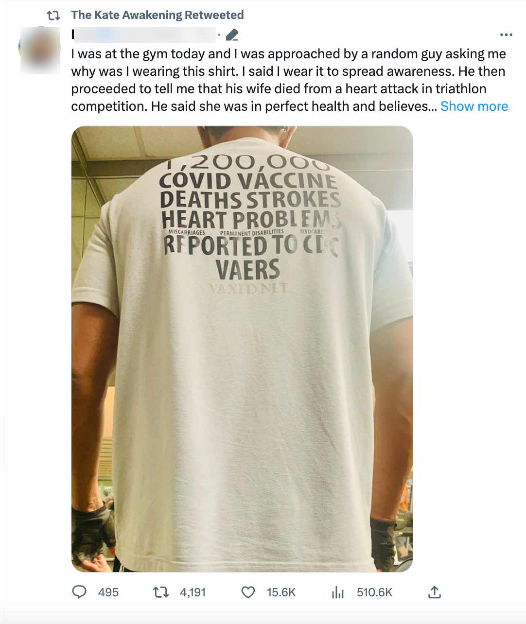Click the 495 replies count
Screen dimensions: 526x624
click(x=108, y=592)
